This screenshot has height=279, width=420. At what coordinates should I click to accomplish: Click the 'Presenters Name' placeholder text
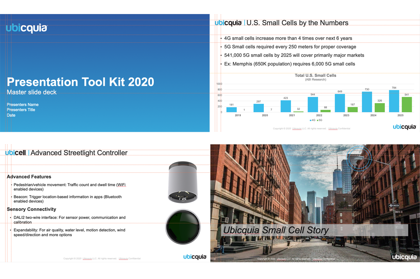click(23, 104)
